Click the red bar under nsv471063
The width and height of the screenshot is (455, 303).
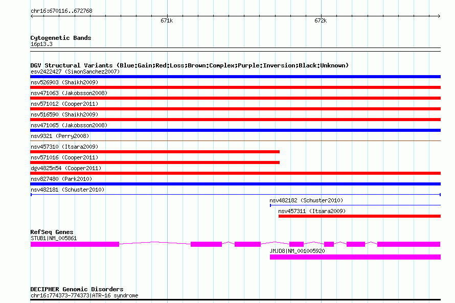click(235, 98)
